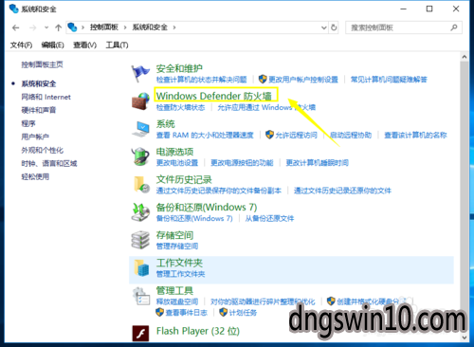The height and width of the screenshot is (347, 474).
Task: Open 外观和个性化 in sidebar
Action: pyautogui.click(x=42, y=150)
